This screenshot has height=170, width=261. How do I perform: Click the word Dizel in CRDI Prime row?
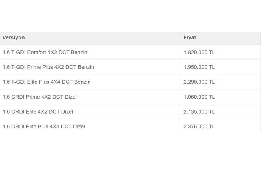[x=71, y=97]
